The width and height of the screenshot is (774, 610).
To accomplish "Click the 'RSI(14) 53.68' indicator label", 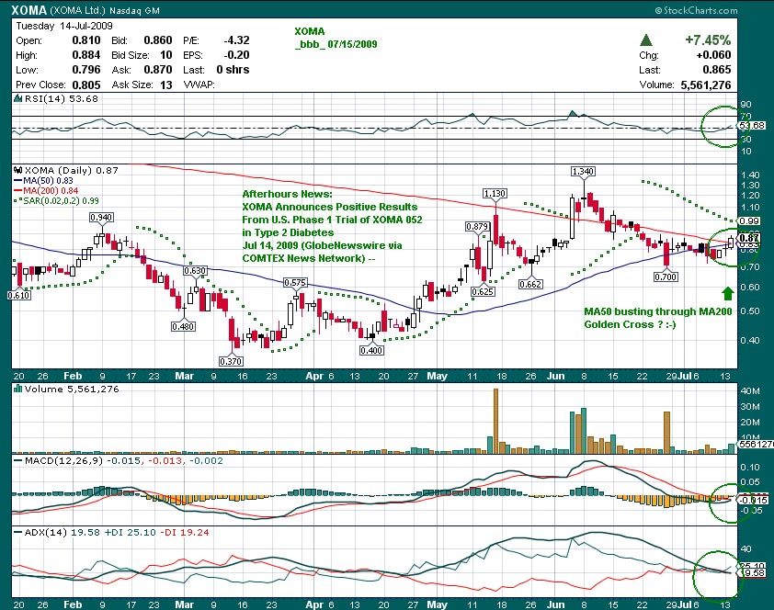I will [x=62, y=98].
